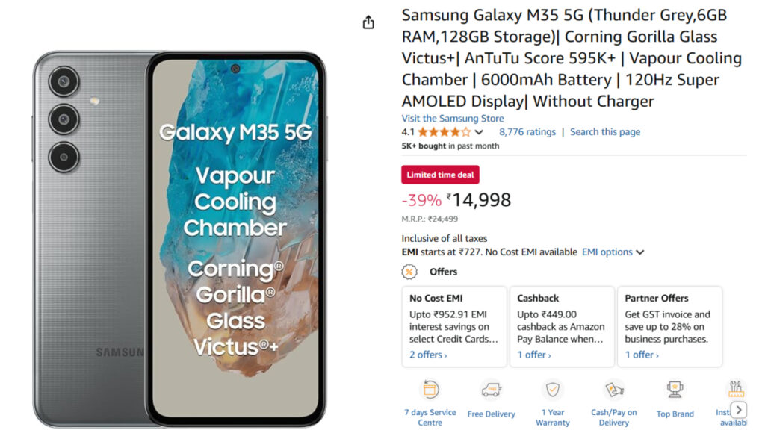Screen dimensions: 765x430
Task: Click the 7 days Service Centre icon
Action: 430,390
